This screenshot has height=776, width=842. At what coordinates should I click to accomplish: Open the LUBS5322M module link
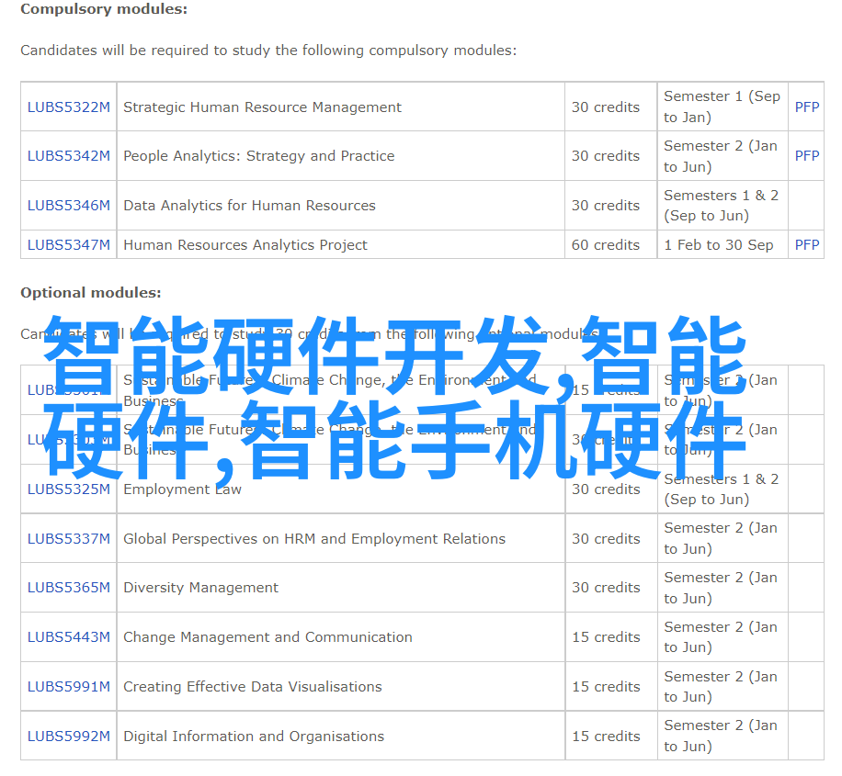[x=69, y=107]
